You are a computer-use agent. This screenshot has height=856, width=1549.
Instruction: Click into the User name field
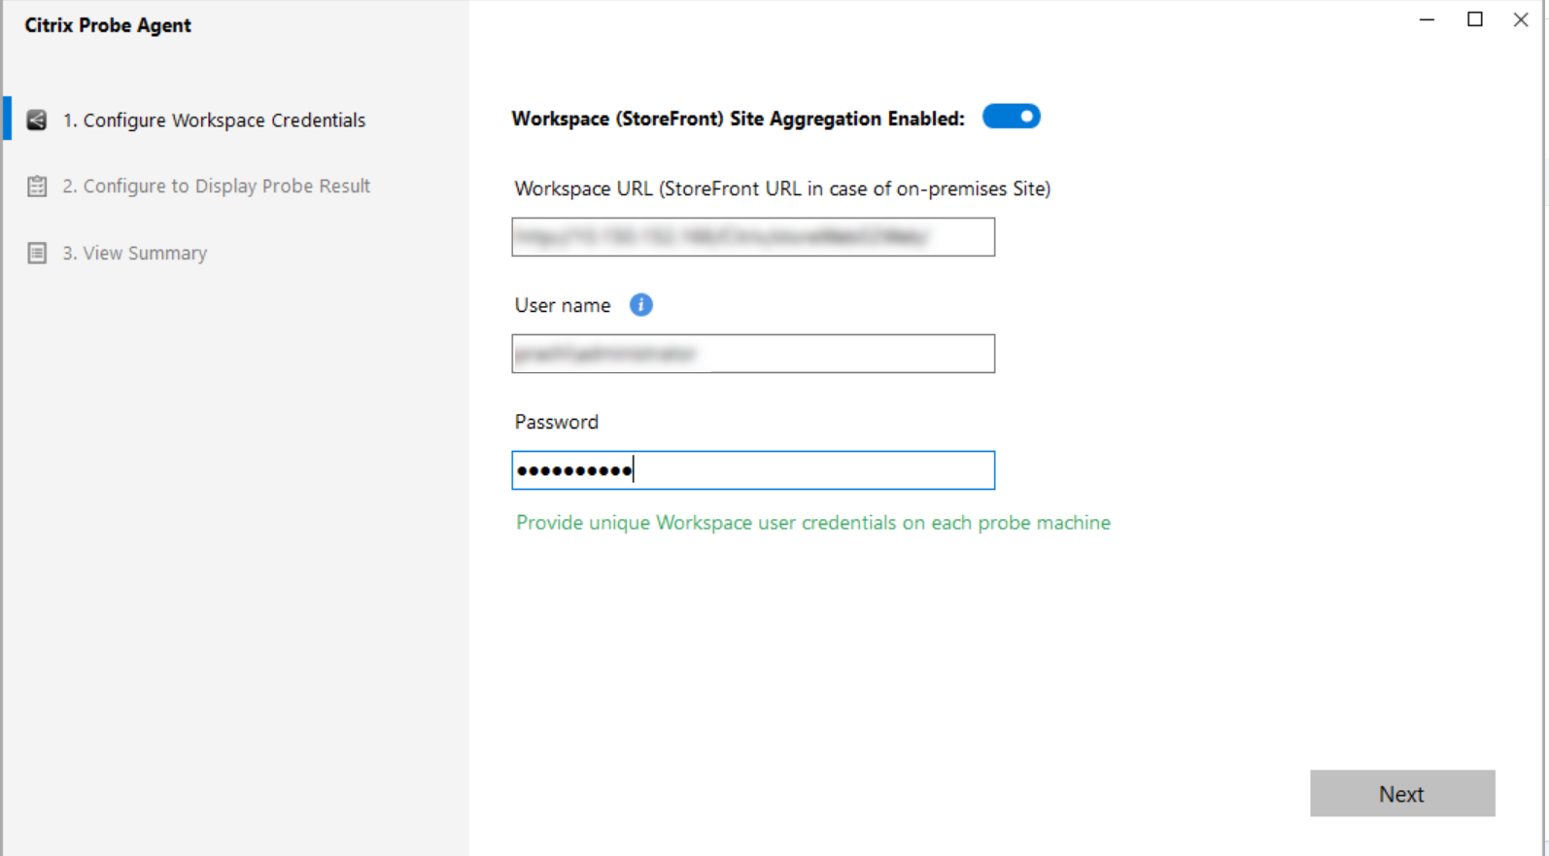click(x=753, y=354)
